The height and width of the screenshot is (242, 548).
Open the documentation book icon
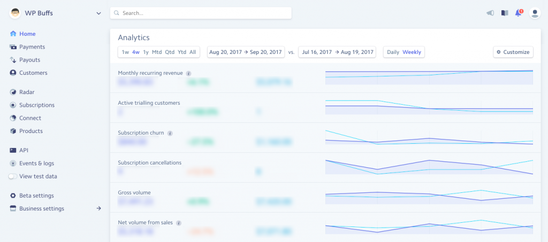click(504, 13)
